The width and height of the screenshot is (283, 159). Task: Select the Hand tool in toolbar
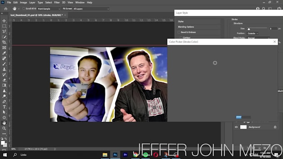coord(4,123)
